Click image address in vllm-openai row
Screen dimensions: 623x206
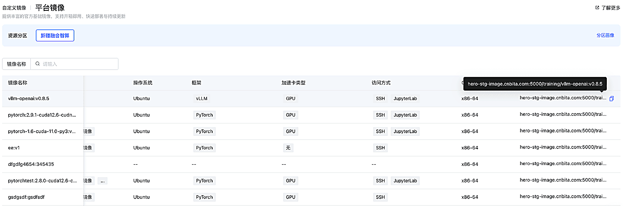pos(563,98)
